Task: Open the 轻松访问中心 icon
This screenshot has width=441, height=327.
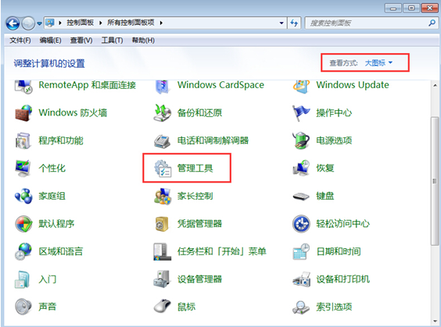Action: click(301, 224)
